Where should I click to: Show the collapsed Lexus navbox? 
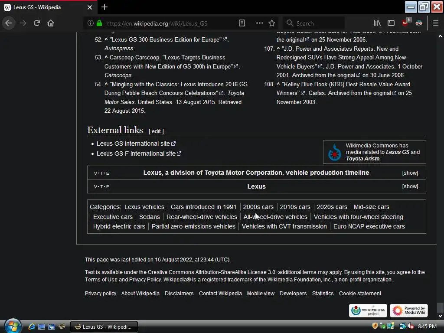410,186
